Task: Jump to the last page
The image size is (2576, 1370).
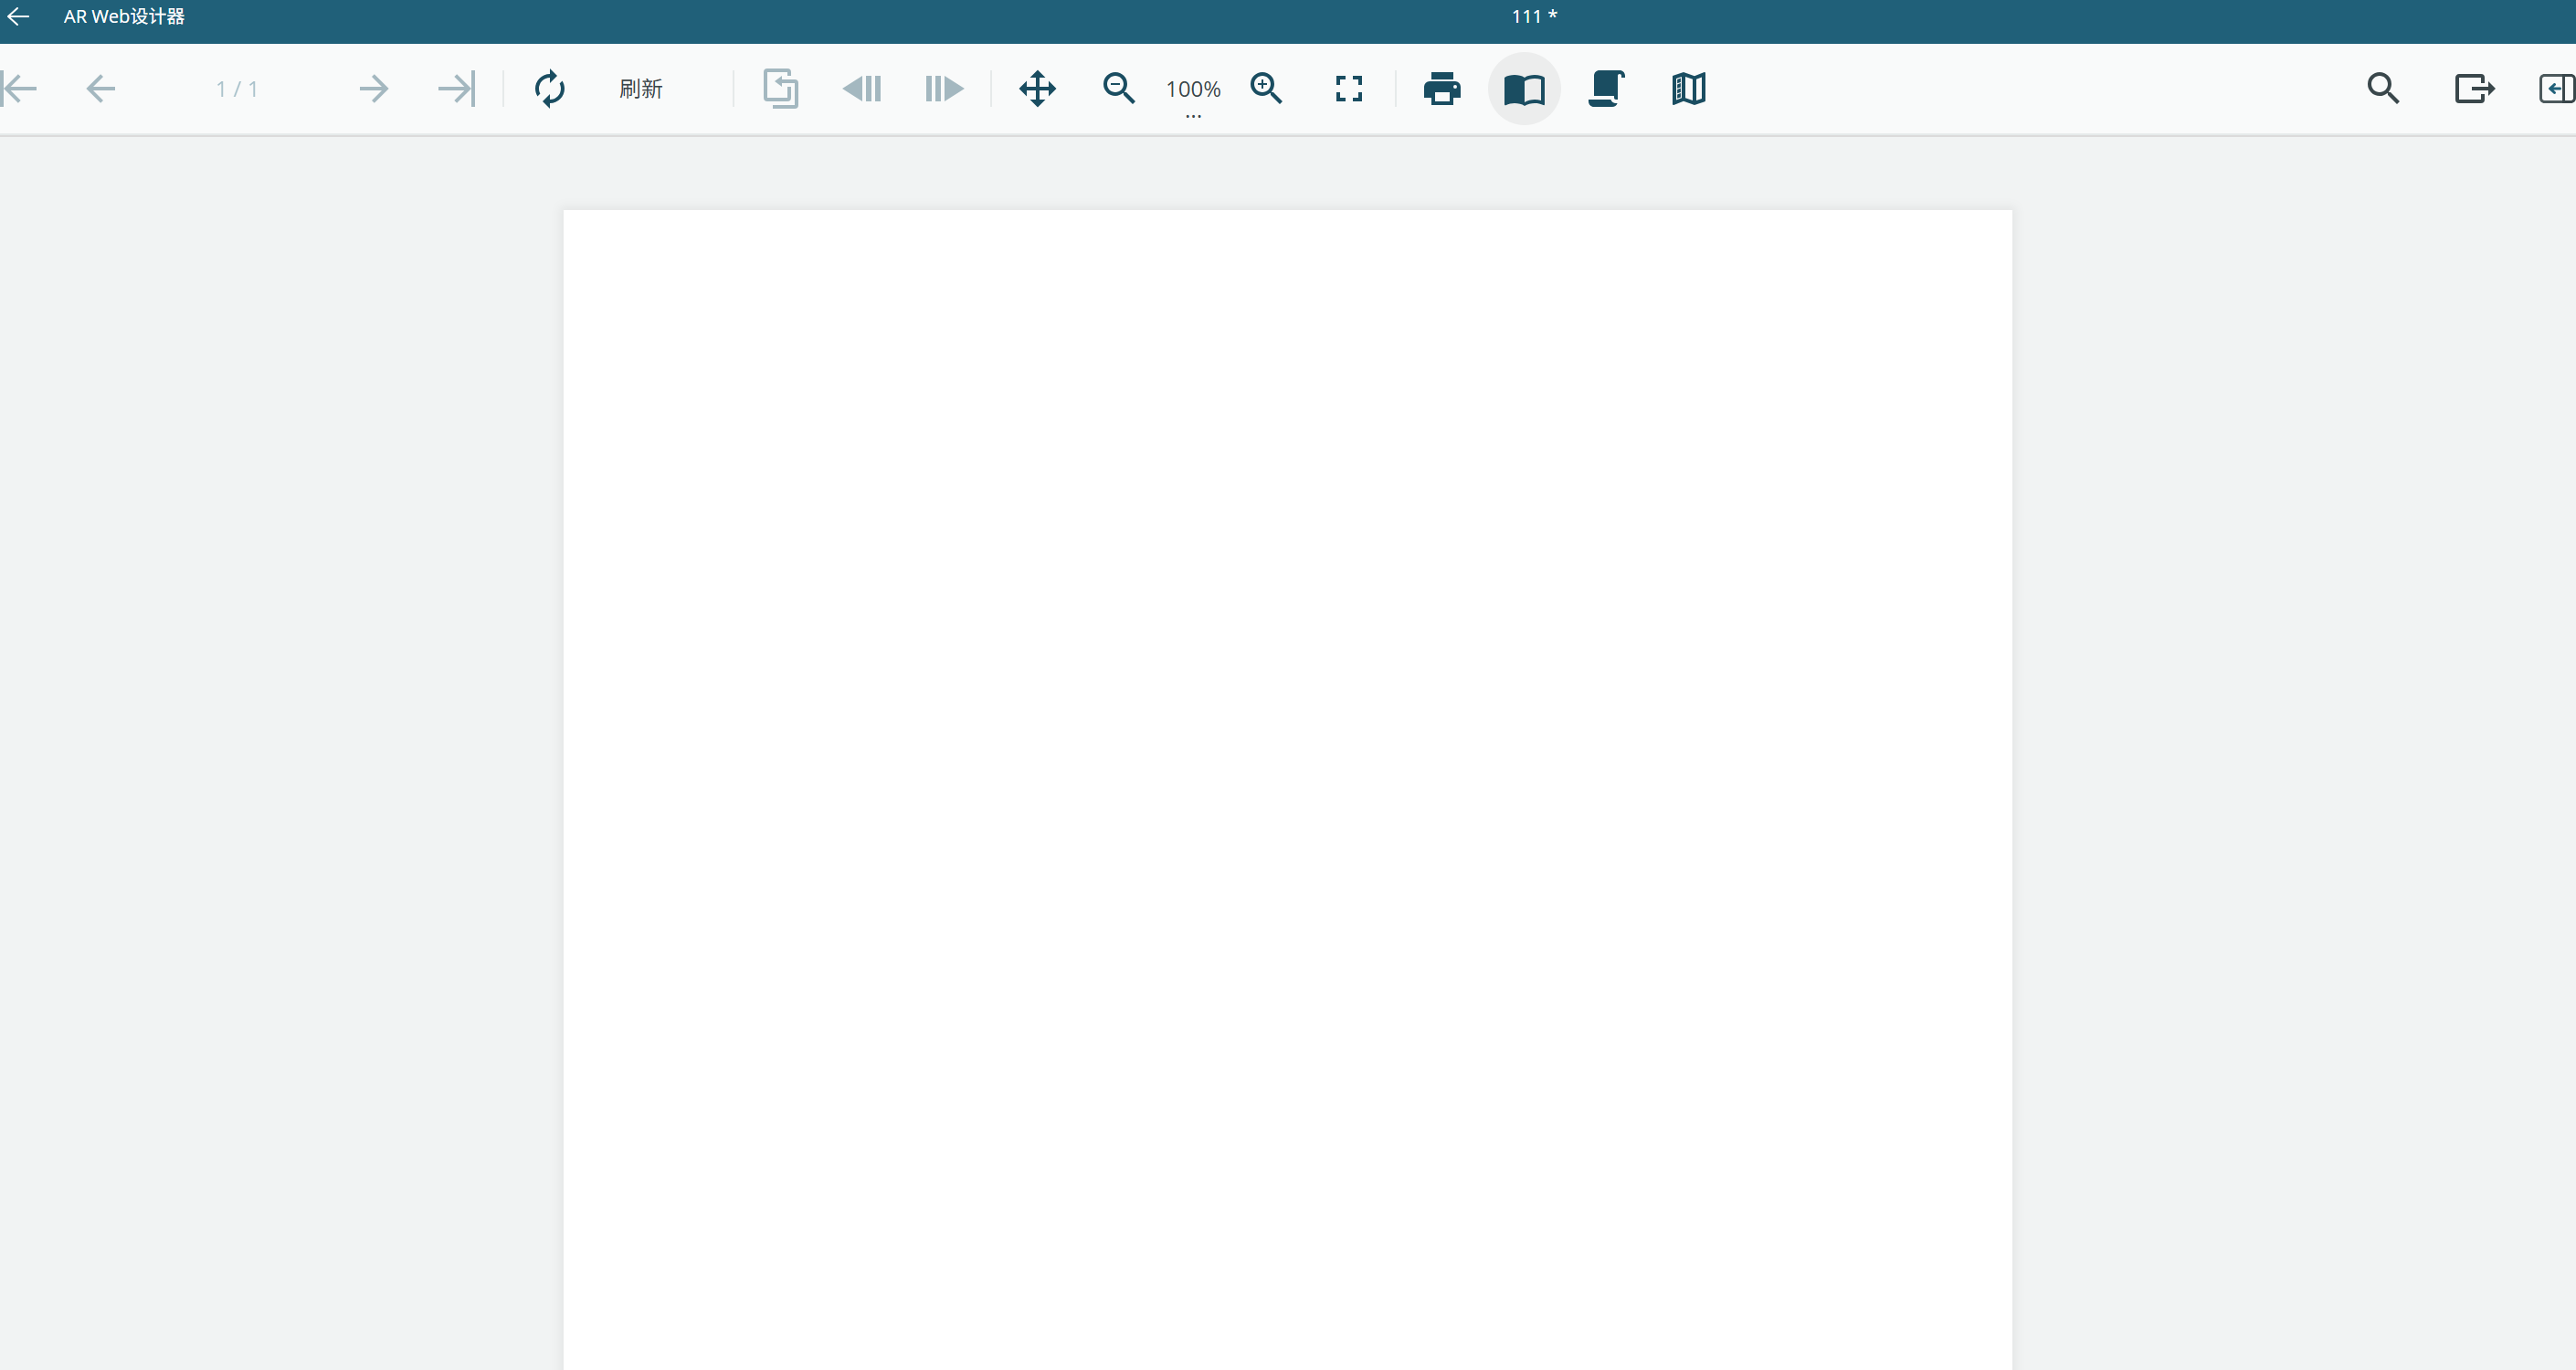Action: [x=456, y=89]
